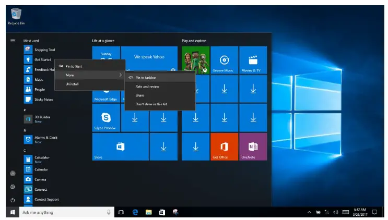Open the Snipping Tool app
The height and width of the screenshot is (220, 388).
[x=44, y=50]
